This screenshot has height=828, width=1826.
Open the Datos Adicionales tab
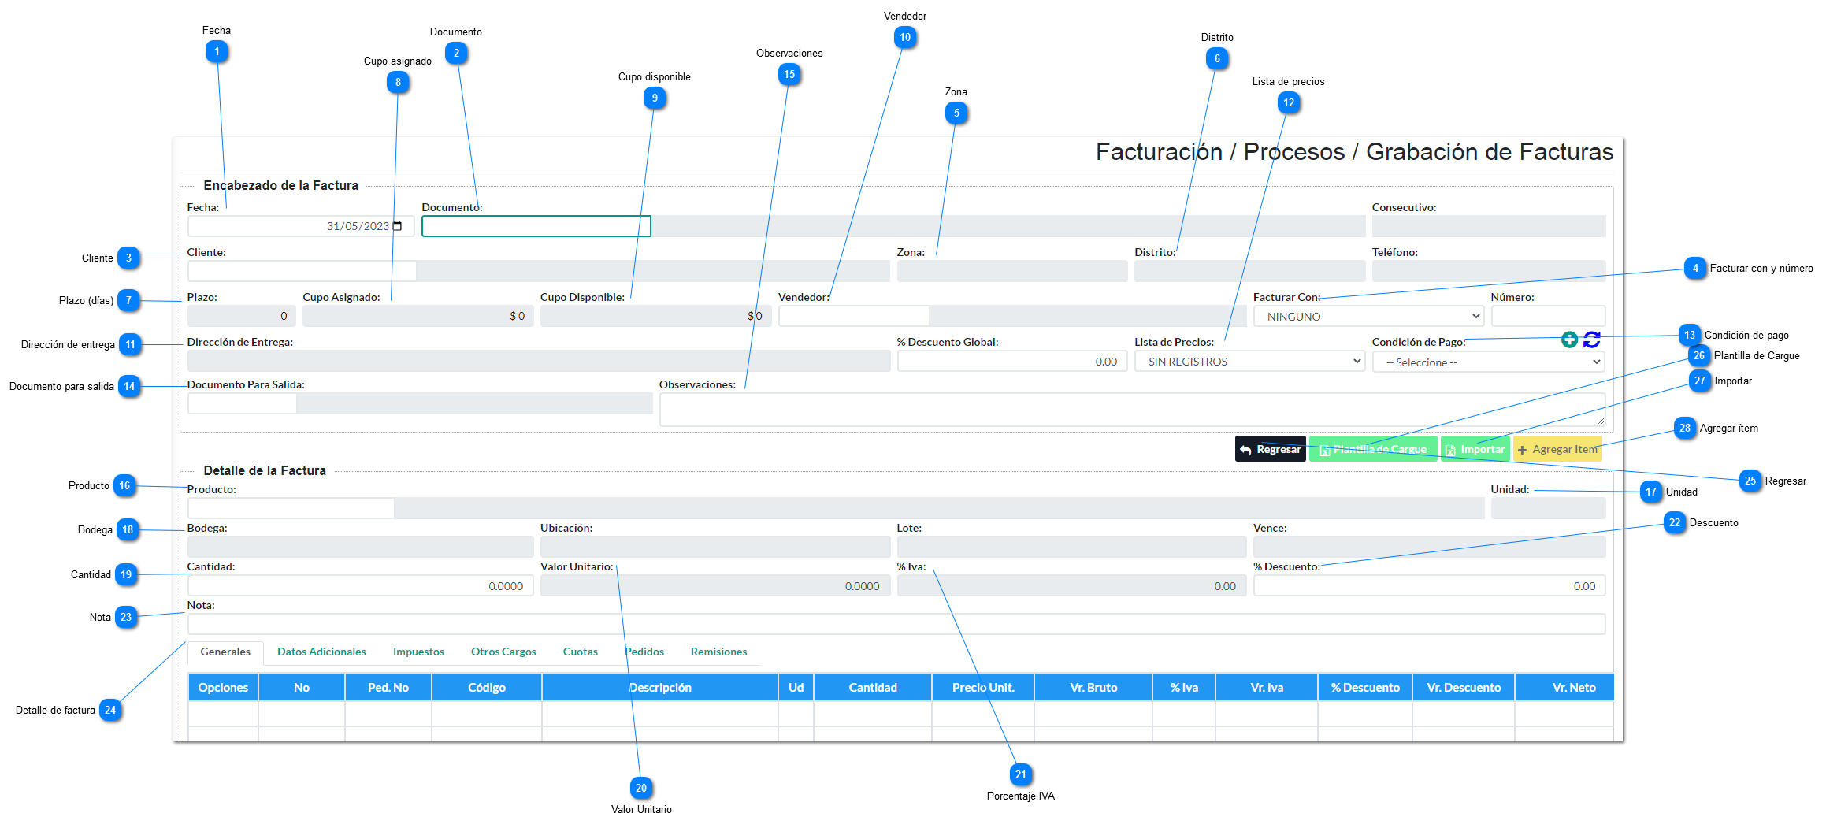click(x=321, y=652)
